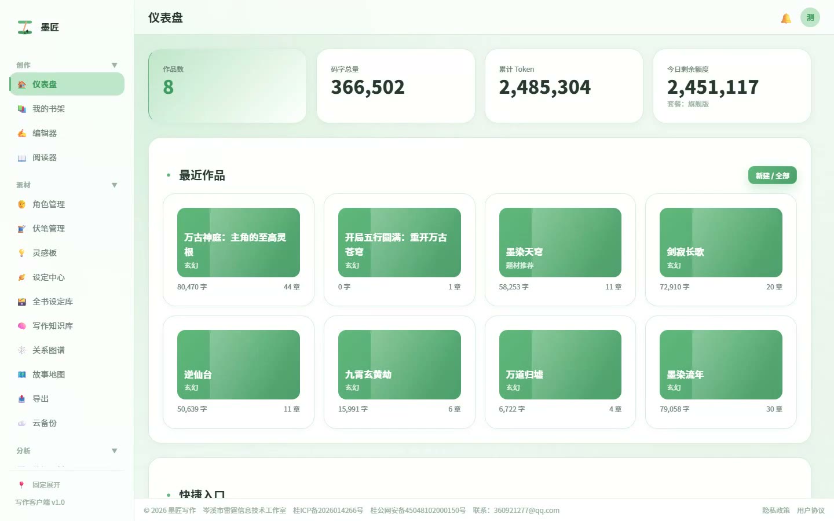Open 灵感板 lightbulb item

pyautogui.click(x=67, y=253)
